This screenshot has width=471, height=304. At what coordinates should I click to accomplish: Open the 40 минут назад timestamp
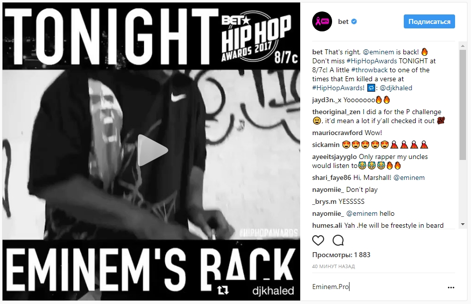334,267
